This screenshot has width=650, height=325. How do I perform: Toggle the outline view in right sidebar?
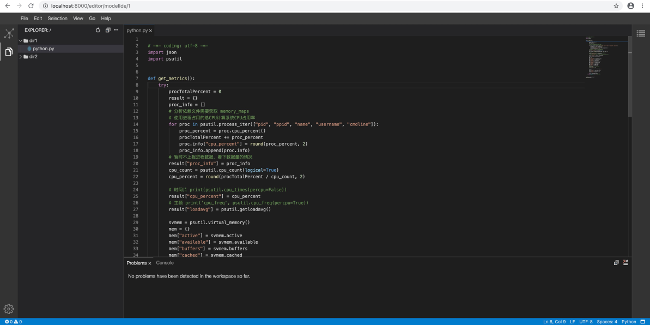(x=641, y=33)
